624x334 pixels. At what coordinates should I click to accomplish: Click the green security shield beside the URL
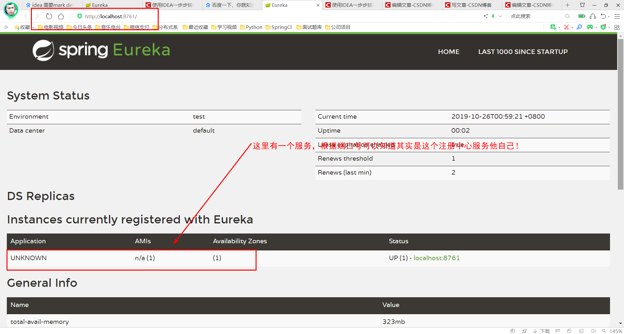(x=80, y=16)
